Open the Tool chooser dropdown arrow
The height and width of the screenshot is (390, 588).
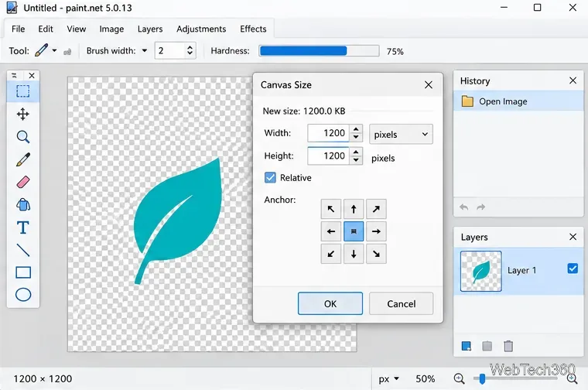tap(54, 50)
